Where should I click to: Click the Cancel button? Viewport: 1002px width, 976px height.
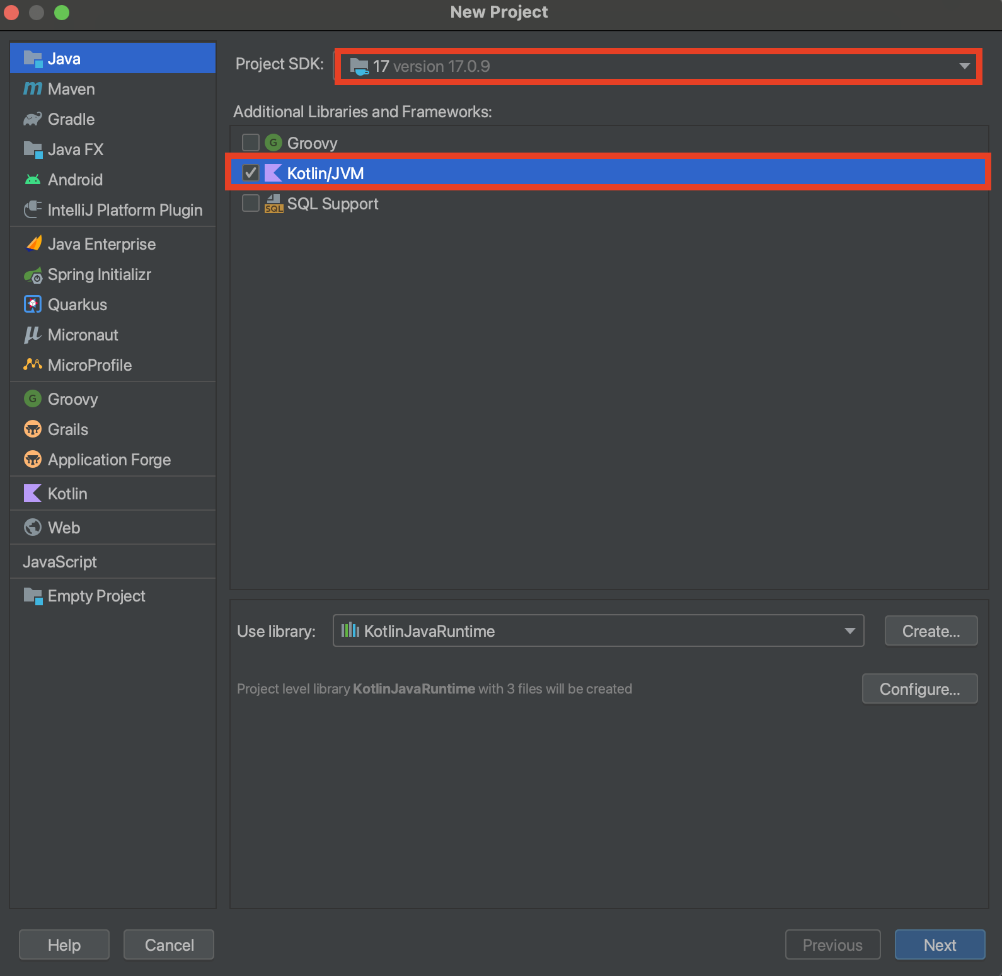pos(169,945)
